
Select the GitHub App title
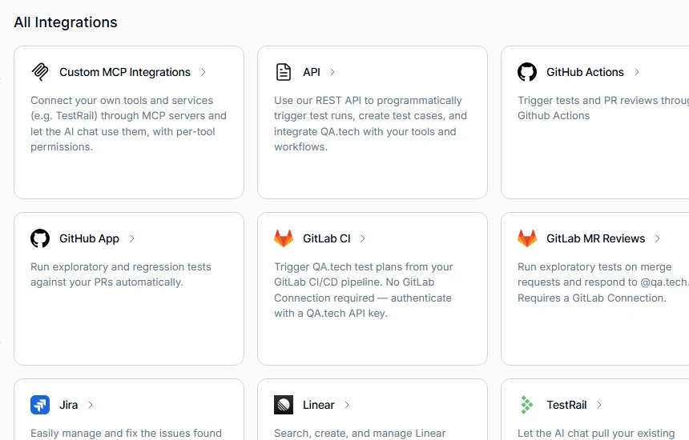(89, 238)
